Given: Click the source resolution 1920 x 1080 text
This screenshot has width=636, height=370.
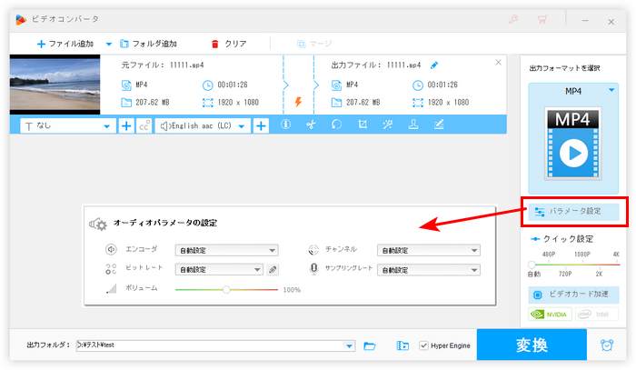Looking at the screenshot, I should click(x=238, y=102).
